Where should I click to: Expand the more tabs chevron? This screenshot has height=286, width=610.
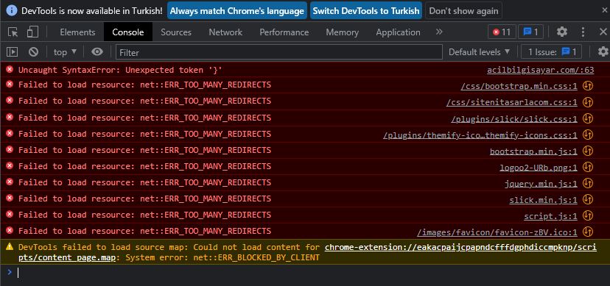pos(439,32)
